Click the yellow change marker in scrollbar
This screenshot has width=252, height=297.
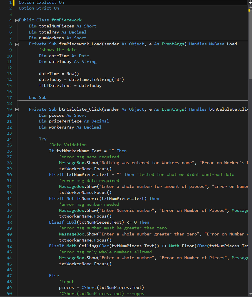tap(249, 10)
